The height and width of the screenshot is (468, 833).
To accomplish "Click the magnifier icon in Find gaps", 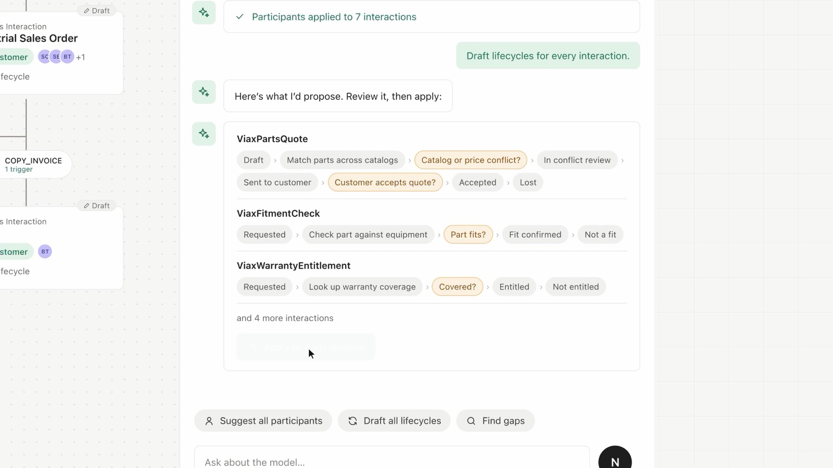I will point(471,421).
